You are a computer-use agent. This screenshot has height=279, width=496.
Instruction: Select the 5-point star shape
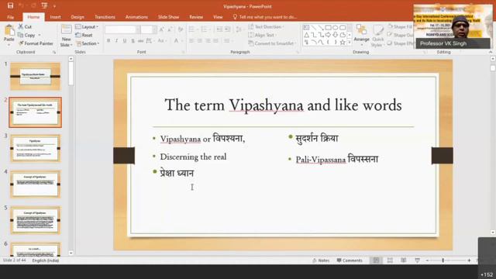pos(343,42)
